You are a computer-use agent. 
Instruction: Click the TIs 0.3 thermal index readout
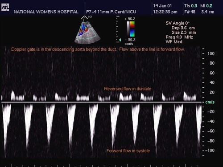pos(190,6)
